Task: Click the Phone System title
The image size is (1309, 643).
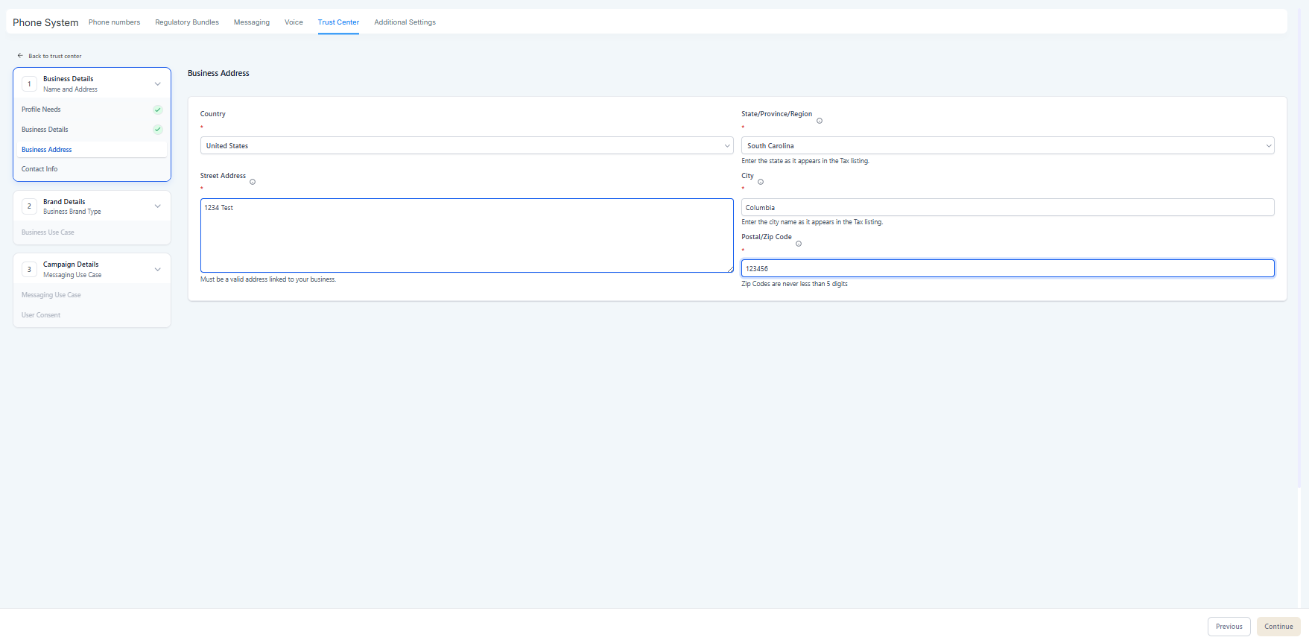Action: 45,22
